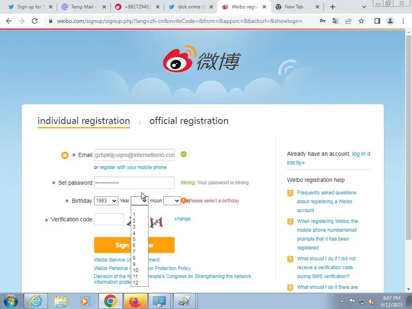Open Frequently asked questions about registering
This screenshot has width=412, height=309.
327,202
